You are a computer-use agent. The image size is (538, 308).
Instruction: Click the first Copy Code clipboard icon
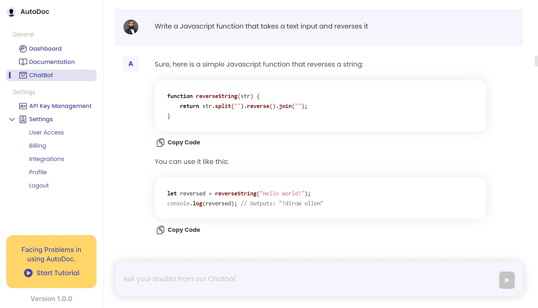click(161, 142)
